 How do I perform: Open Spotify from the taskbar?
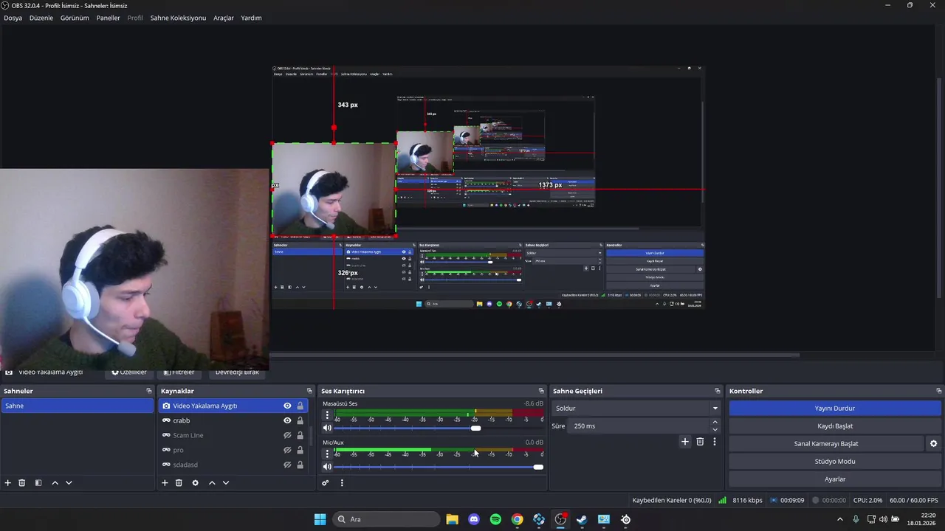(495, 519)
